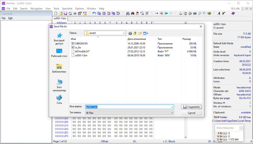Open Библиотеки libraries location
This screenshot has width=253, height=144.
coord(59,69)
